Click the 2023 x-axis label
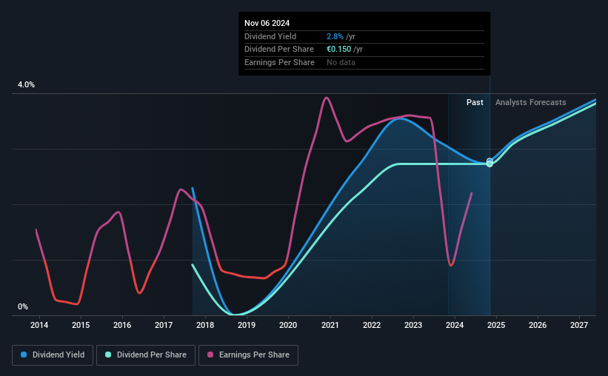Screen dimensions: 608x376 coord(413,325)
